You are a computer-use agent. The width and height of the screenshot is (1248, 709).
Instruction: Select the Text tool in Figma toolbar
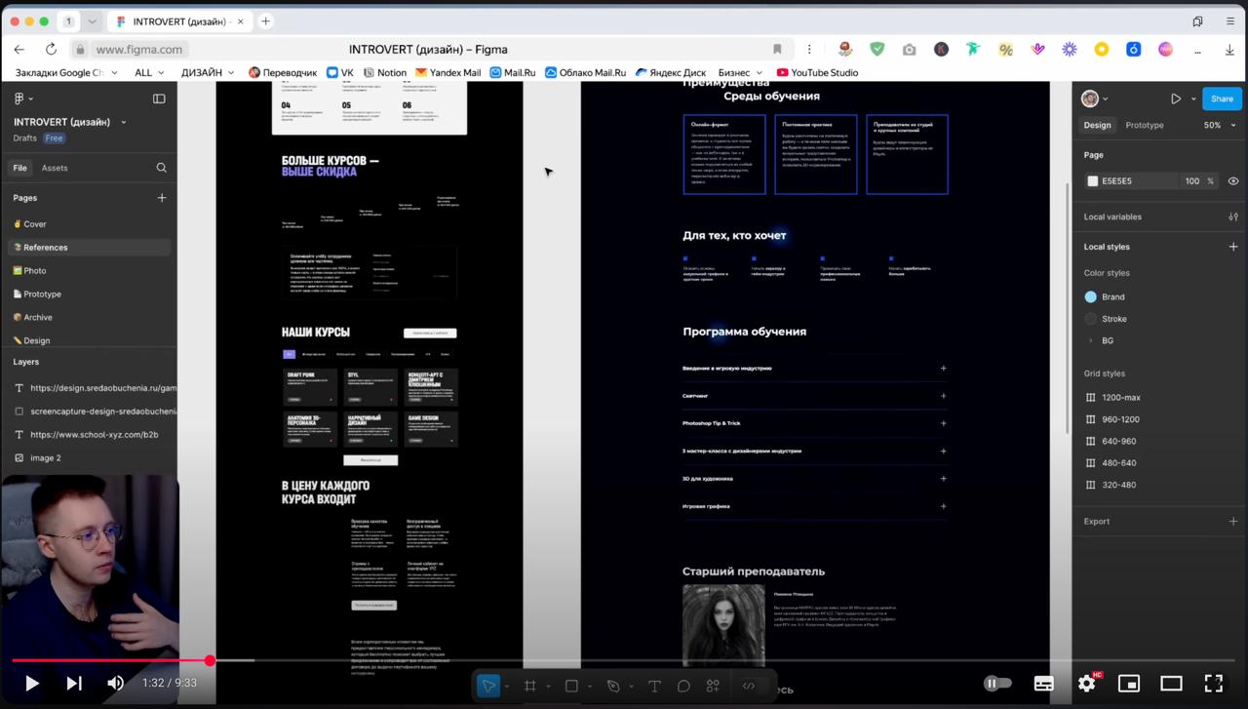654,686
